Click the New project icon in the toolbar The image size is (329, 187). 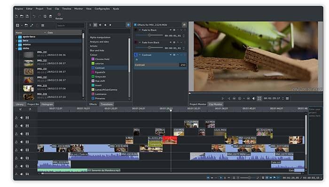coord(16,16)
